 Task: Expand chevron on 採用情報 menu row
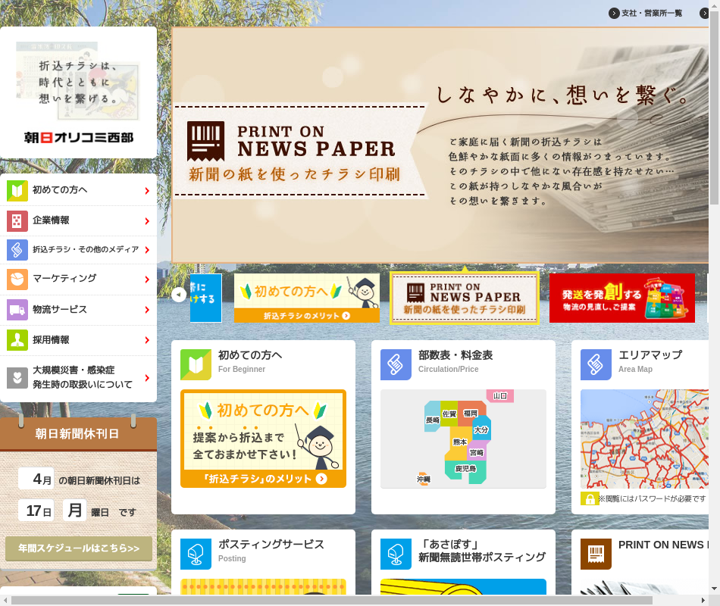tap(147, 340)
